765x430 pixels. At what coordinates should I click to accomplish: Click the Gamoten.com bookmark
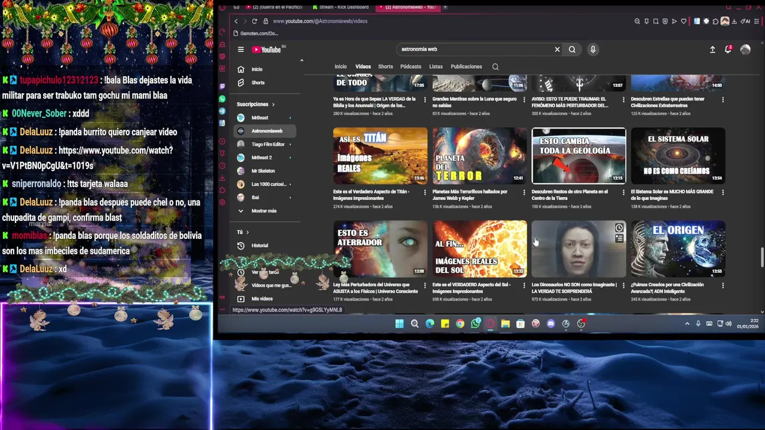[x=256, y=33]
